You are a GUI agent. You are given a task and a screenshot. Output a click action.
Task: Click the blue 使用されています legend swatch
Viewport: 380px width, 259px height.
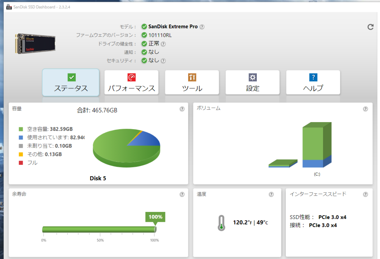(x=21, y=138)
